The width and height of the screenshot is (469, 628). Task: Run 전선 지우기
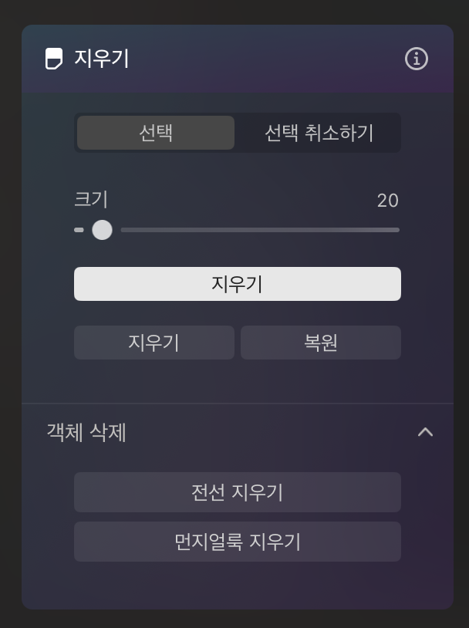click(238, 492)
